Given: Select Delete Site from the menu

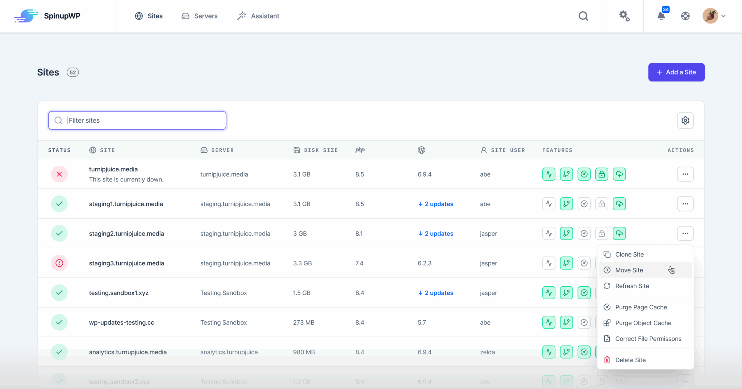Looking at the screenshot, I should 645,360.
